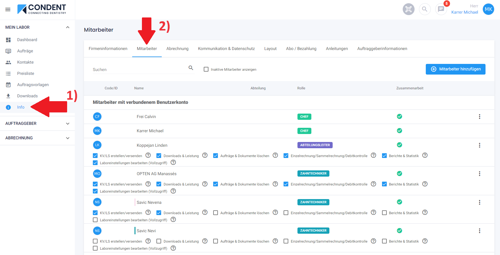
Task: Click employee name Frei Calvin
Action: (x=146, y=117)
